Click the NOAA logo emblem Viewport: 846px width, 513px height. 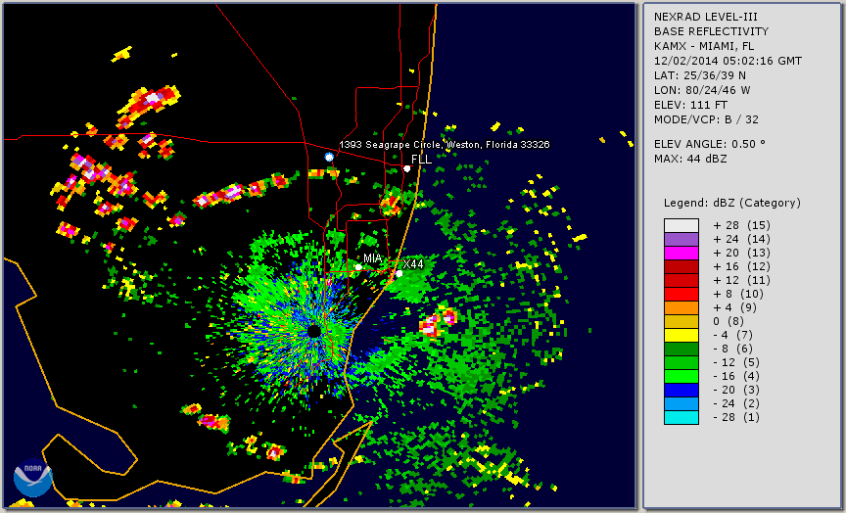click(33, 478)
